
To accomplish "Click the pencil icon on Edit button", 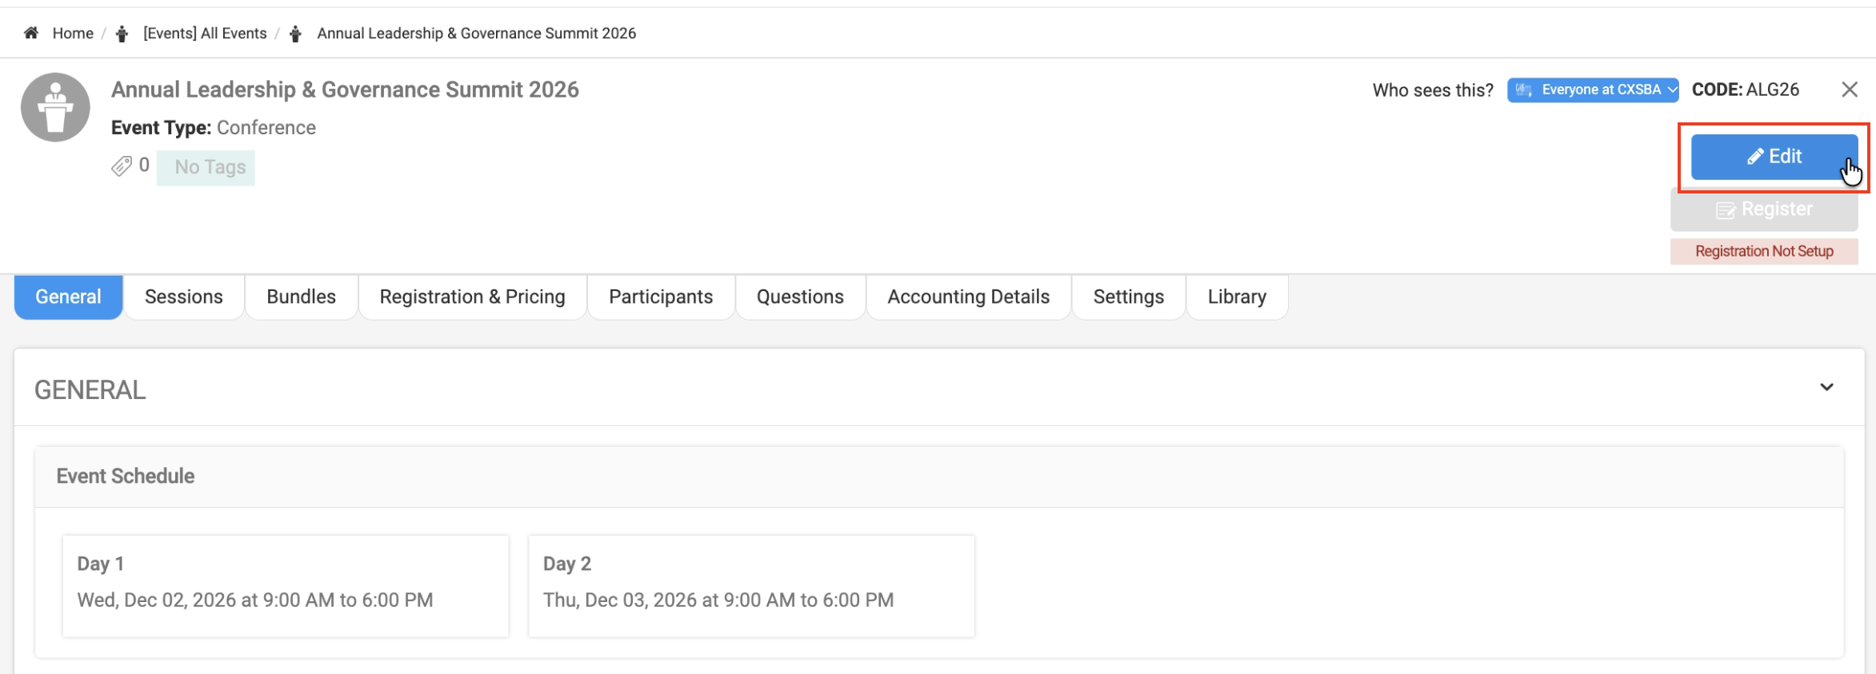I will [x=1754, y=157].
